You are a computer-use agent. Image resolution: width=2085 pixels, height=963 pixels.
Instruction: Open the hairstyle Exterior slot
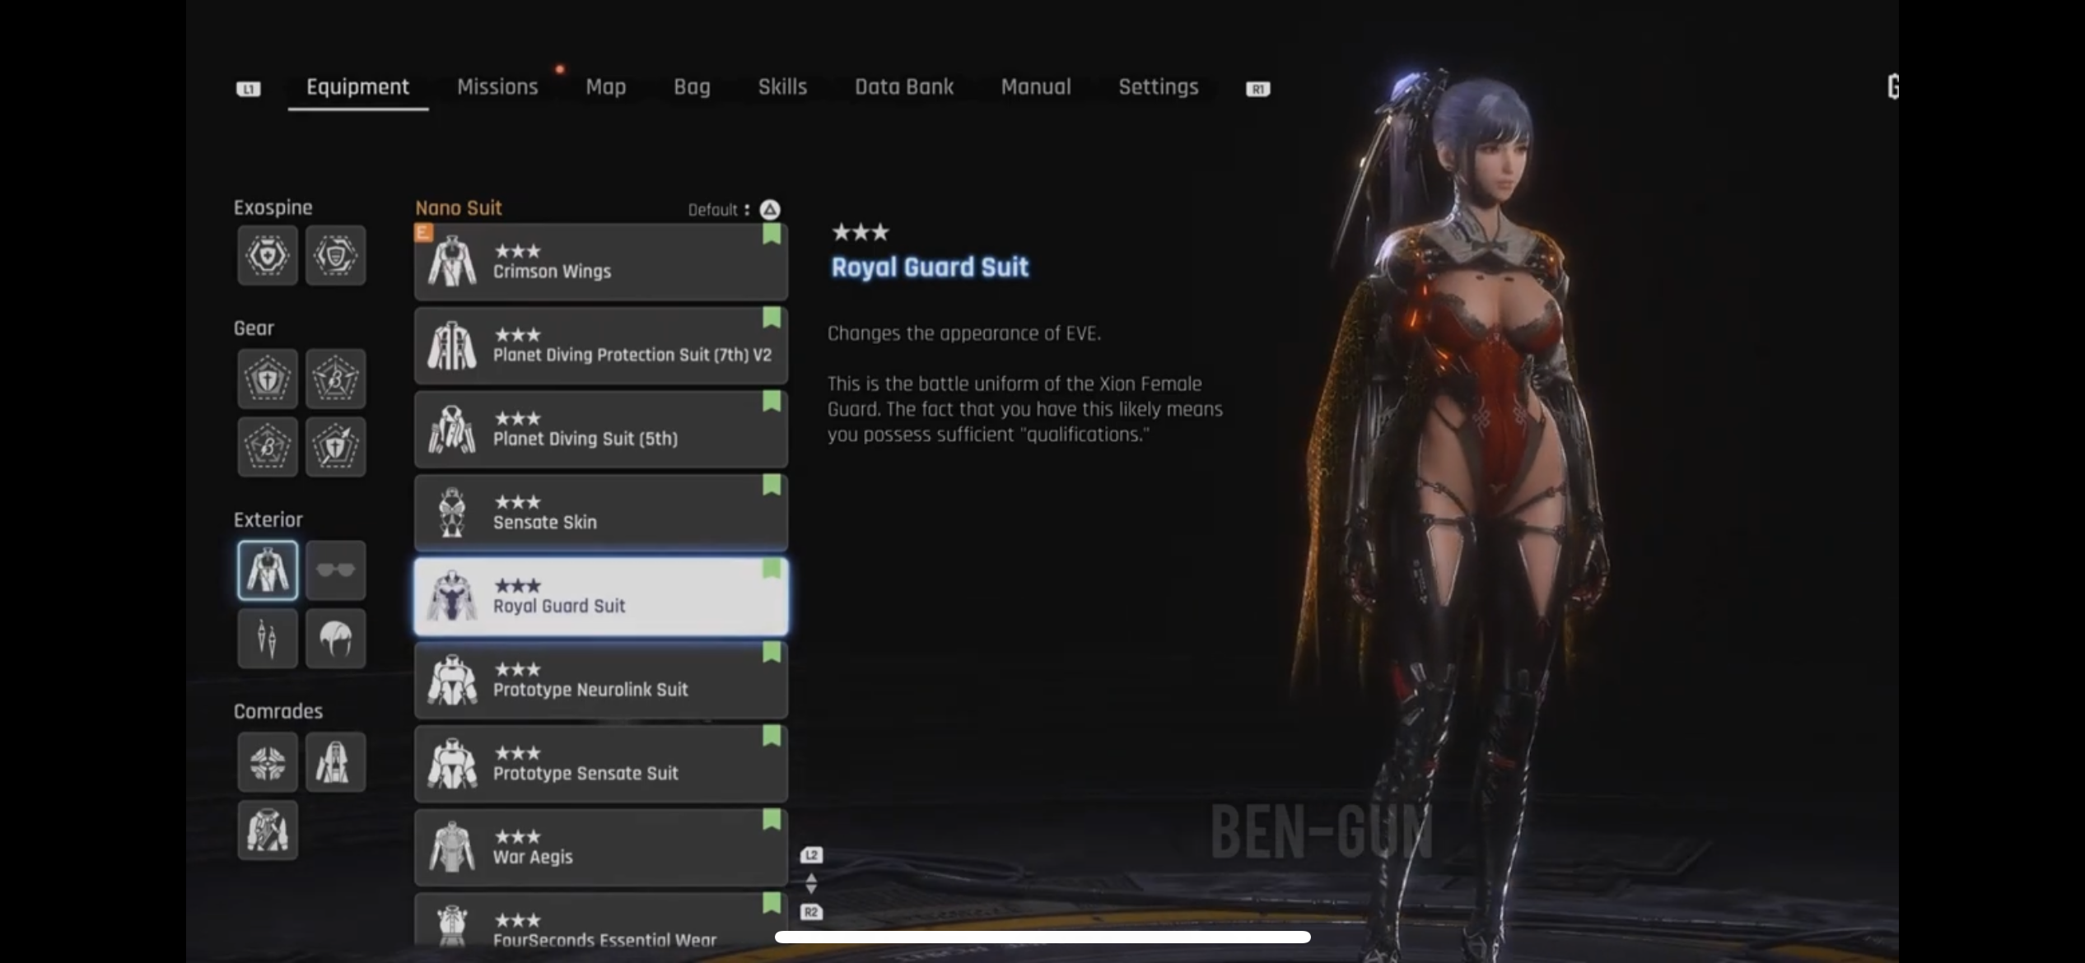335,638
